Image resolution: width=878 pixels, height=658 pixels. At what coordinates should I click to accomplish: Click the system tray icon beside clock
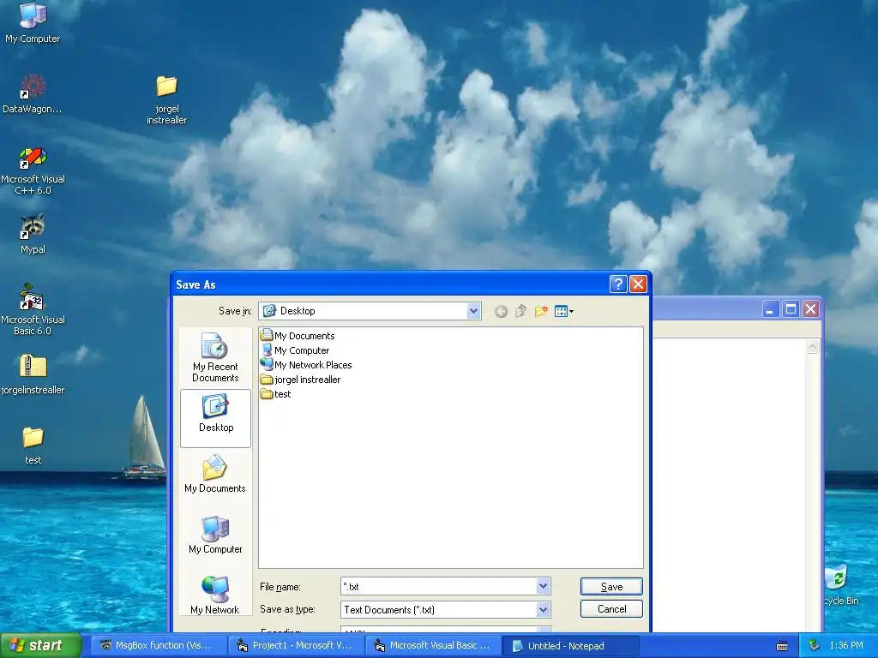[815, 645]
